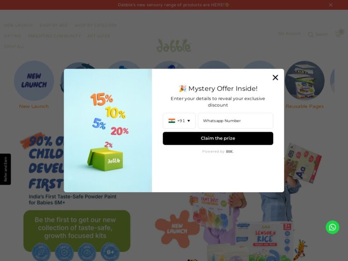
Task: Click the Dabble green mystery box image
Action: pos(105,159)
